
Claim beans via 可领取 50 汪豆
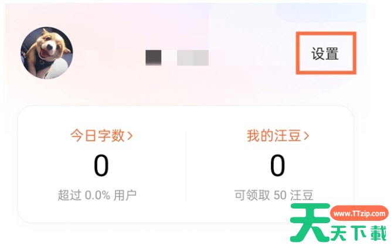pyautogui.click(x=273, y=195)
